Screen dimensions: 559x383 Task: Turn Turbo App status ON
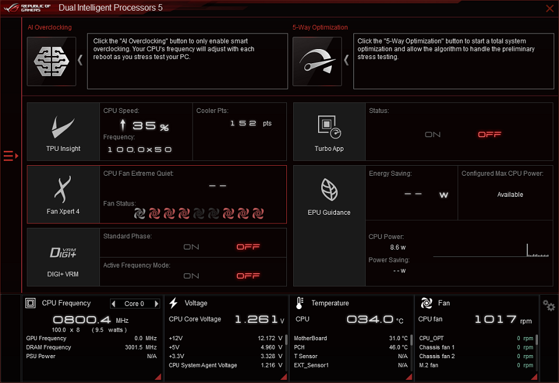point(433,135)
